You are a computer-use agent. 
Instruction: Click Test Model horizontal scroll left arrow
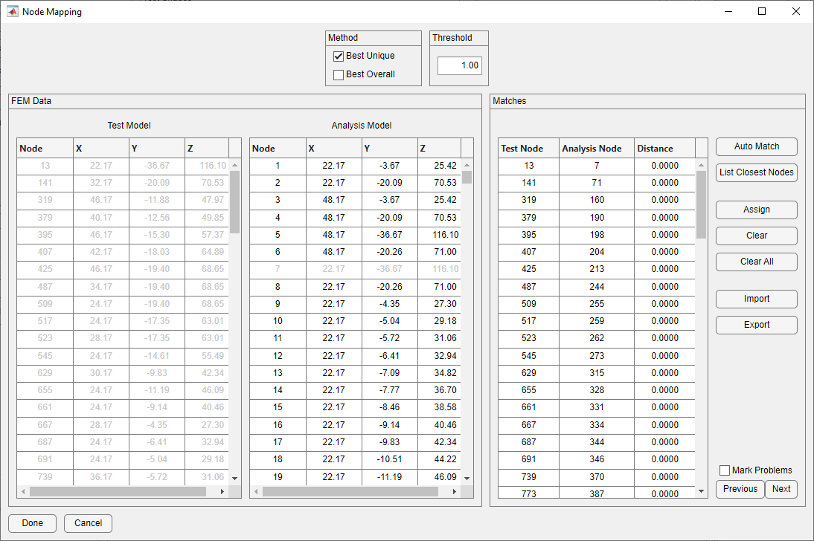point(23,491)
